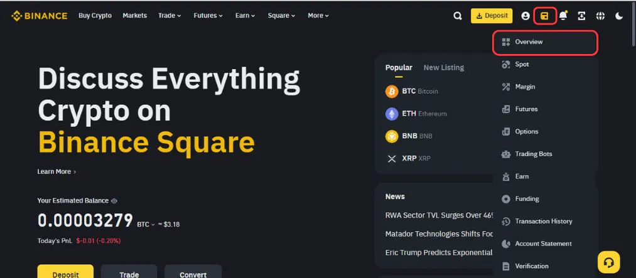Open the profile account icon

point(526,16)
